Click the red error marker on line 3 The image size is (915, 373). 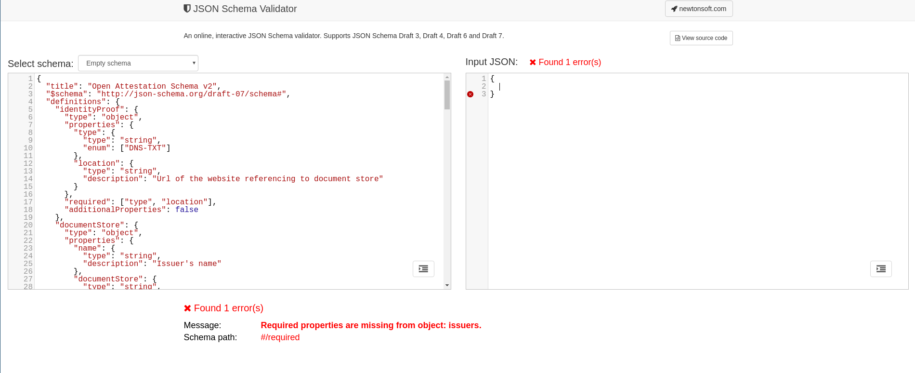click(470, 94)
